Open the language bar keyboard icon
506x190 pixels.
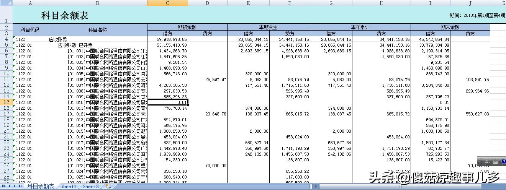495,162
